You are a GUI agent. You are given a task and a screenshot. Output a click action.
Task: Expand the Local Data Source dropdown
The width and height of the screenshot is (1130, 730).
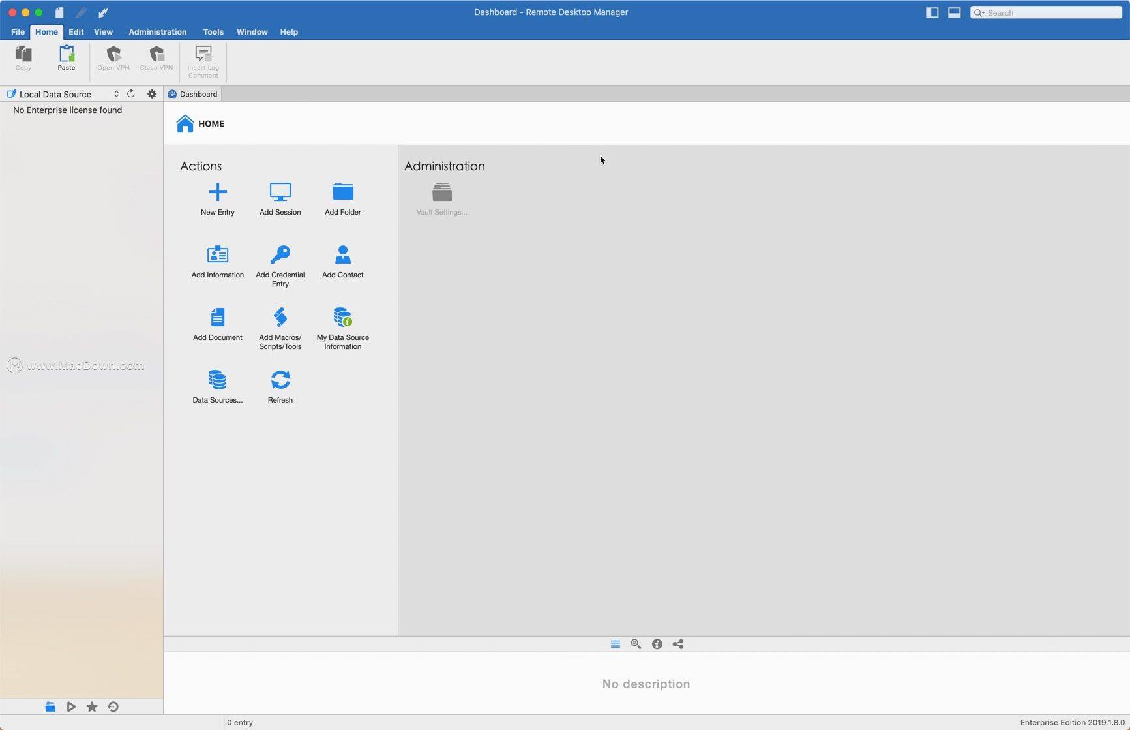[x=63, y=94]
